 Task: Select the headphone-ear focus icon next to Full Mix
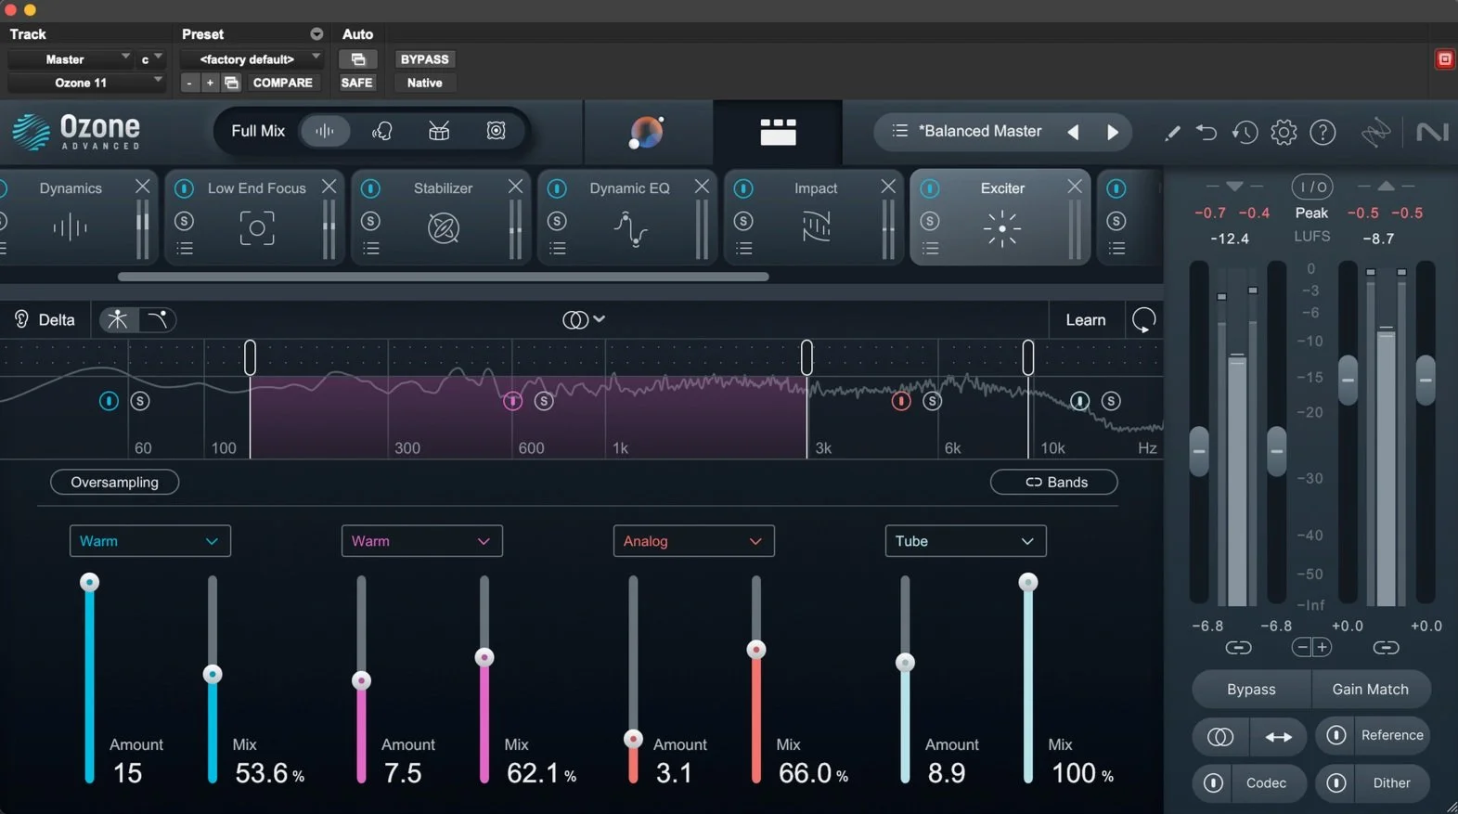click(382, 131)
